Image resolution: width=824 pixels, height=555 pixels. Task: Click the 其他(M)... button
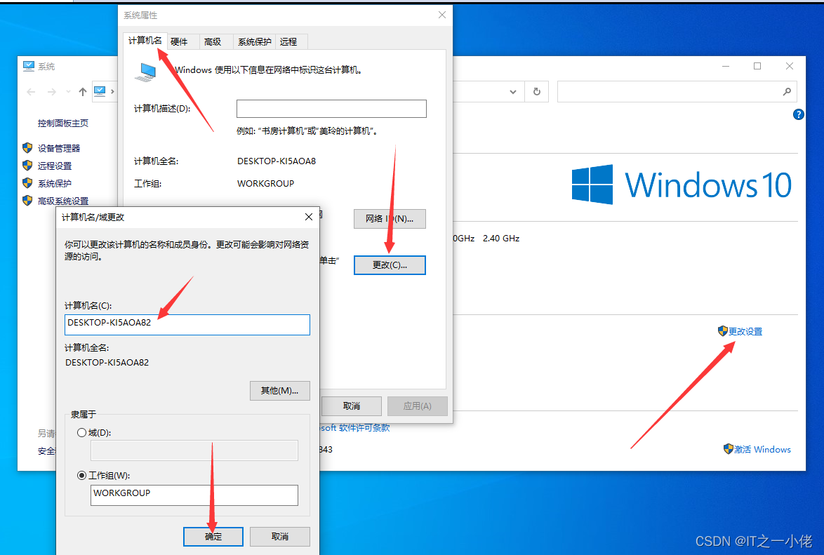click(279, 391)
